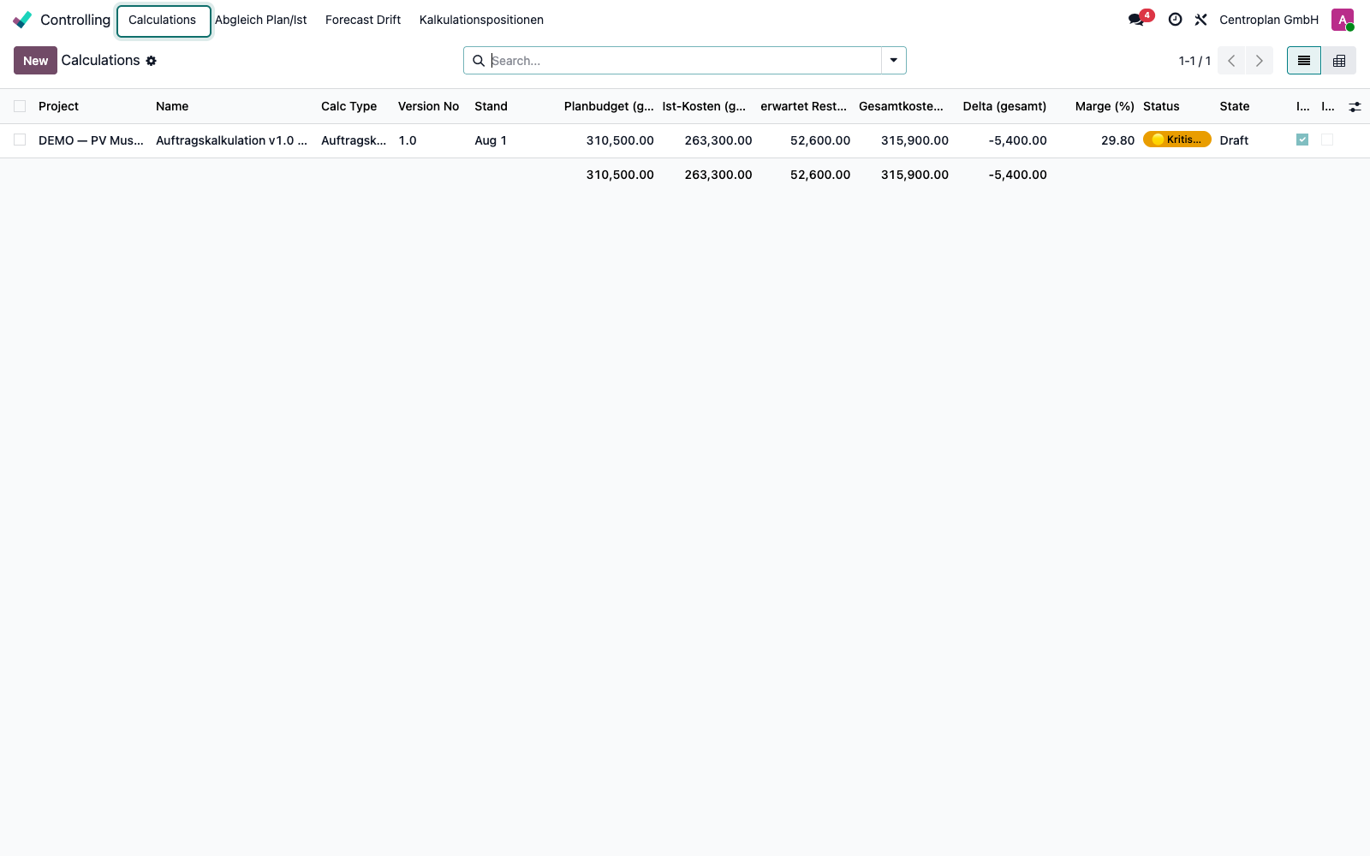This screenshot has height=856, width=1370.
Task: Click the Controlling app title
Action: [x=75, y=20]
